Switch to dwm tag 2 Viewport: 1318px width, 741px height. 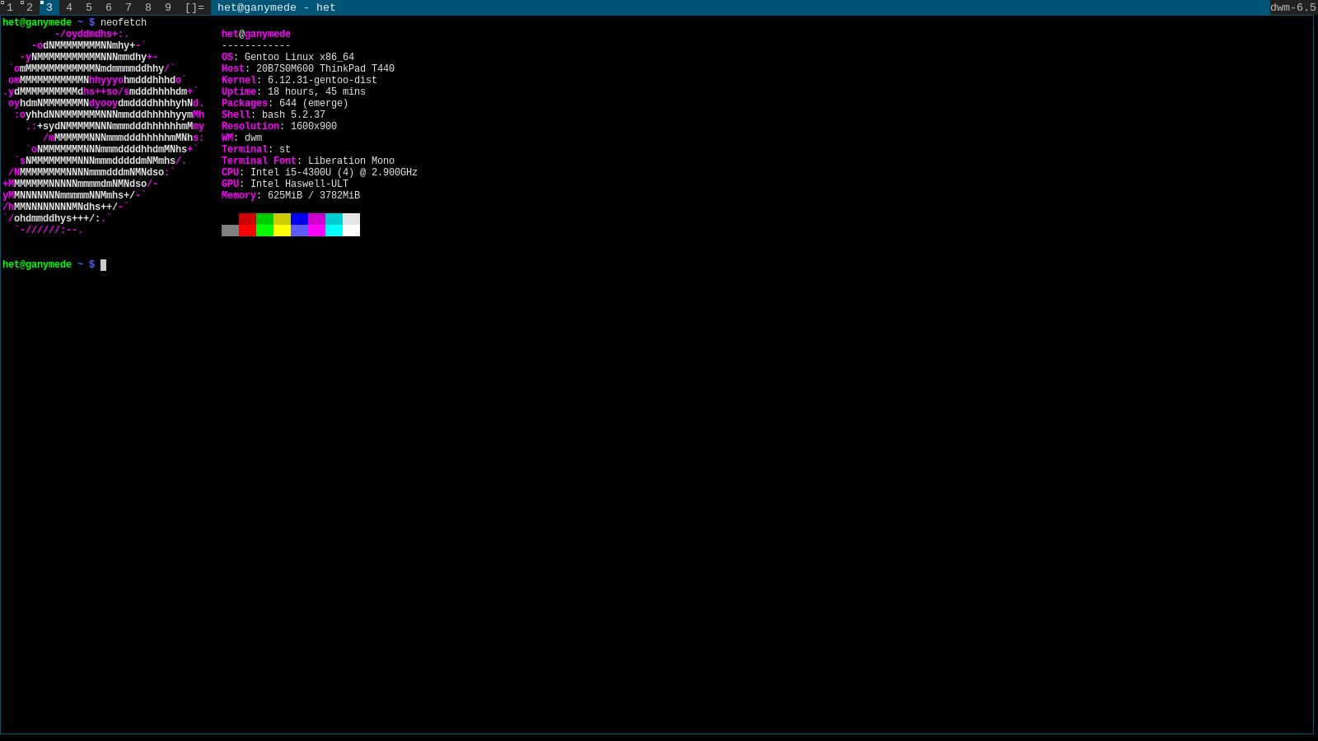tap(30, 7)
